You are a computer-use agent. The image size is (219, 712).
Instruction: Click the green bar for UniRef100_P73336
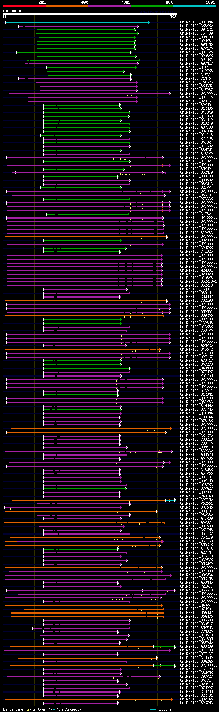pos(87,199)
